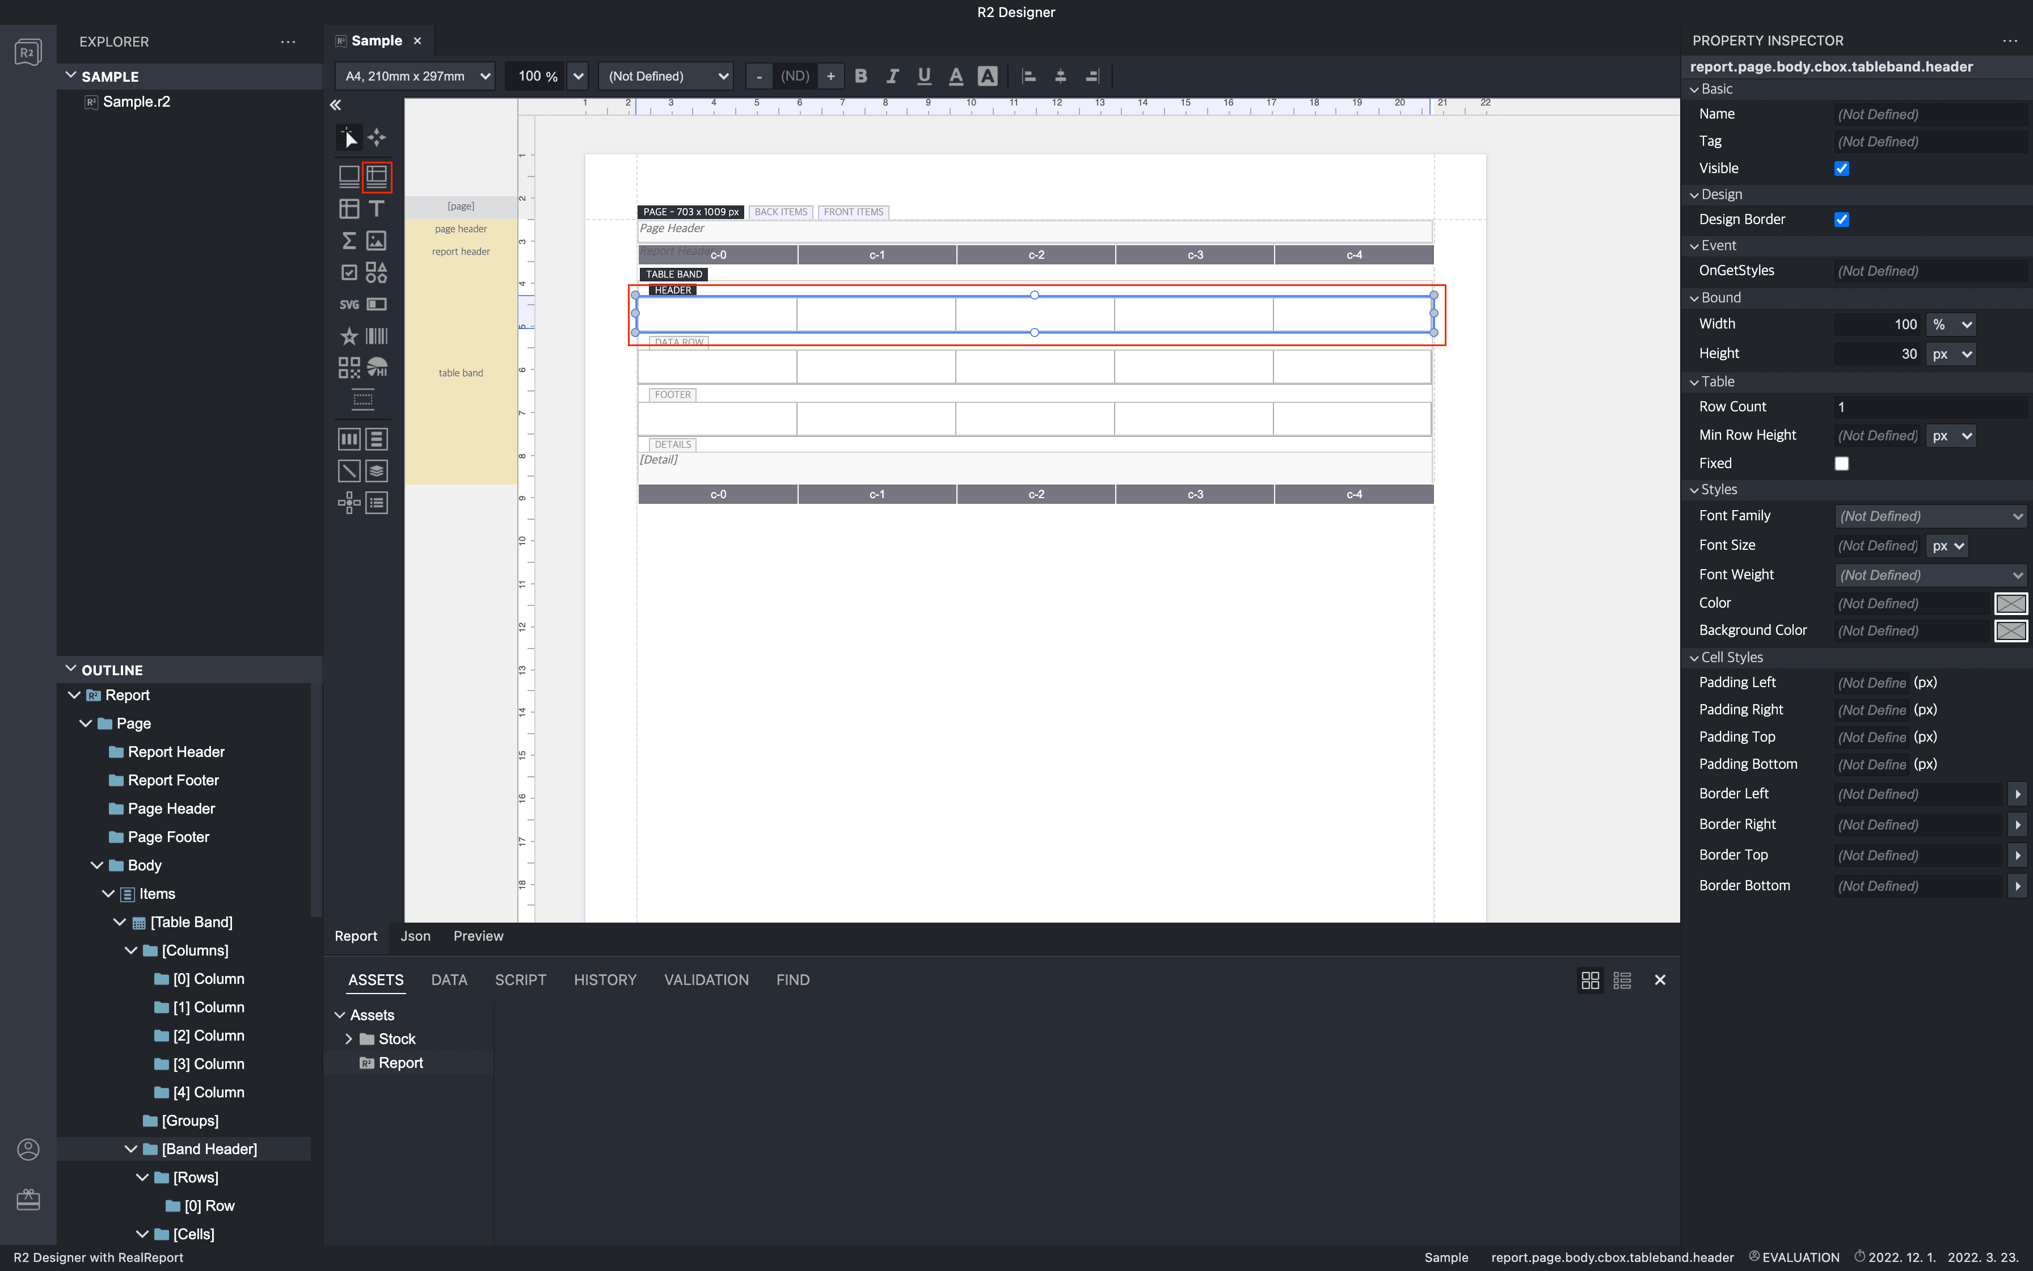
Task: Align text center
Action: 1060,75
